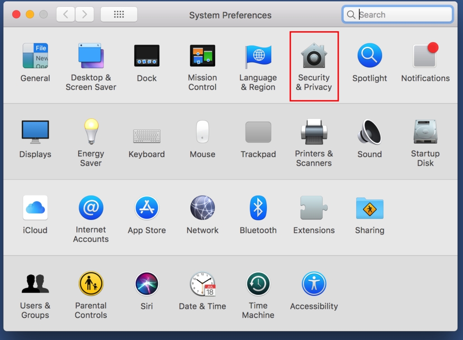Click the back navigation arrow button
This screenshot has height=340, width=463.
(x=66, y=14)
